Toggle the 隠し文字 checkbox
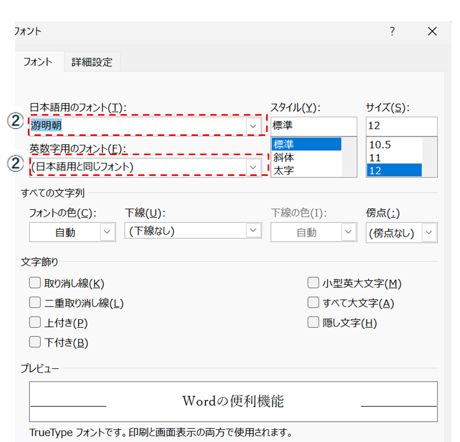The height and width of the screenshot is (442, 460). coord(313,323)
